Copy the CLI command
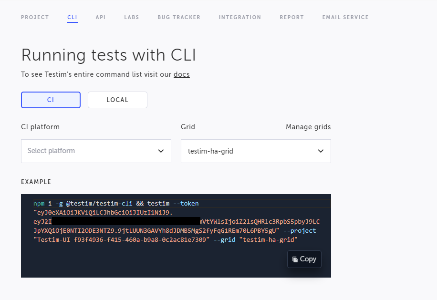The image size is (437, 300). [x=304, y=259]
